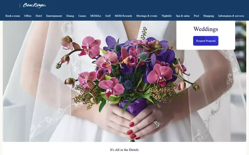Open the Pool page
This screenshot has height=155, width=249.
click(x=196, y=16)
